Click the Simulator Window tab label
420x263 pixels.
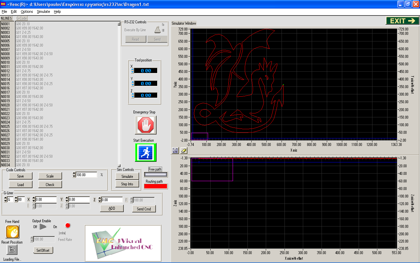click(184, 23)
